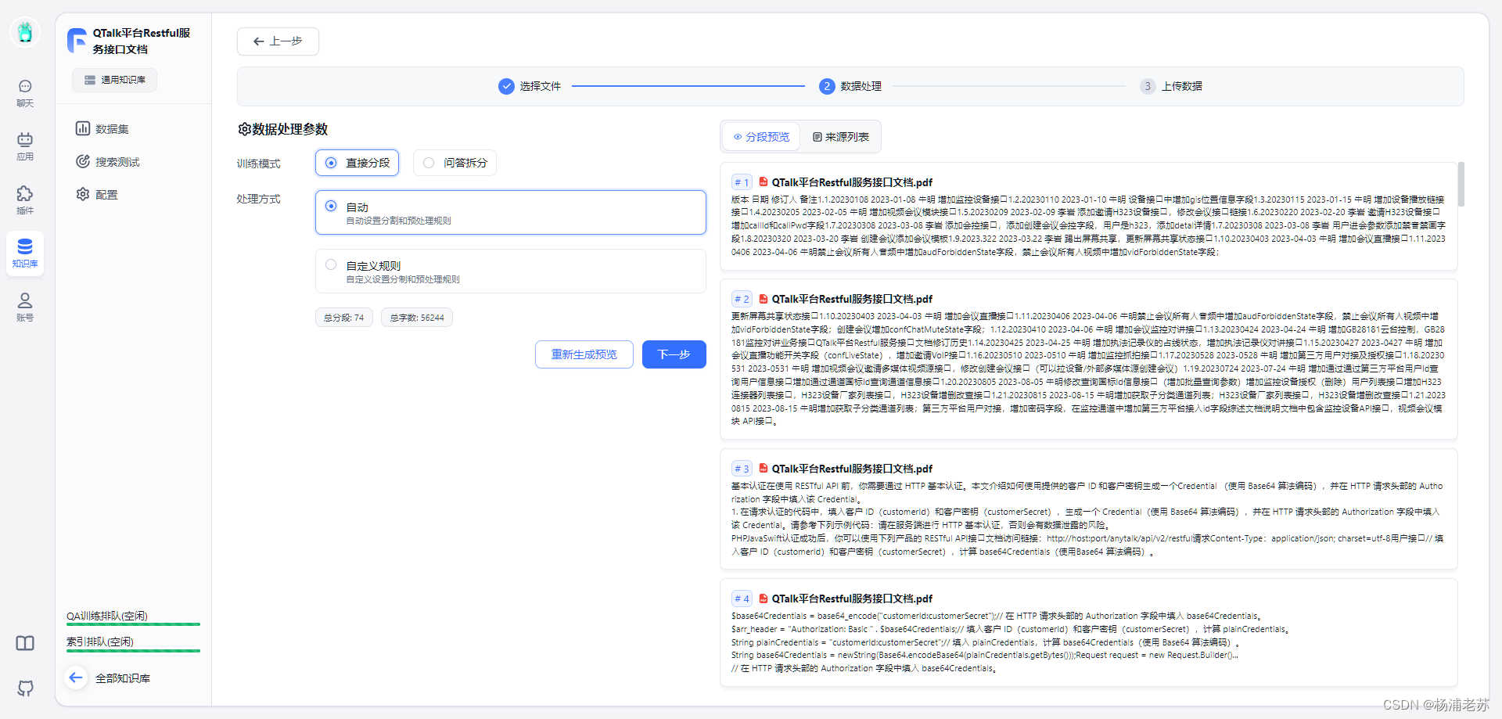Open the 聊天 chat panel
Image resolution: width=1502 pixels, height=719 pixels.
click(24, 93)
